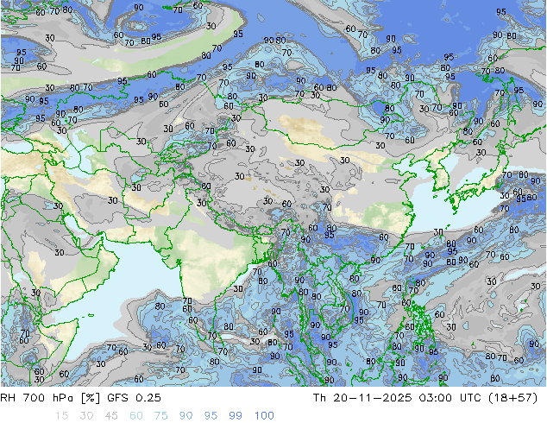Select legend value 99
547x423 pixels.
236,416
